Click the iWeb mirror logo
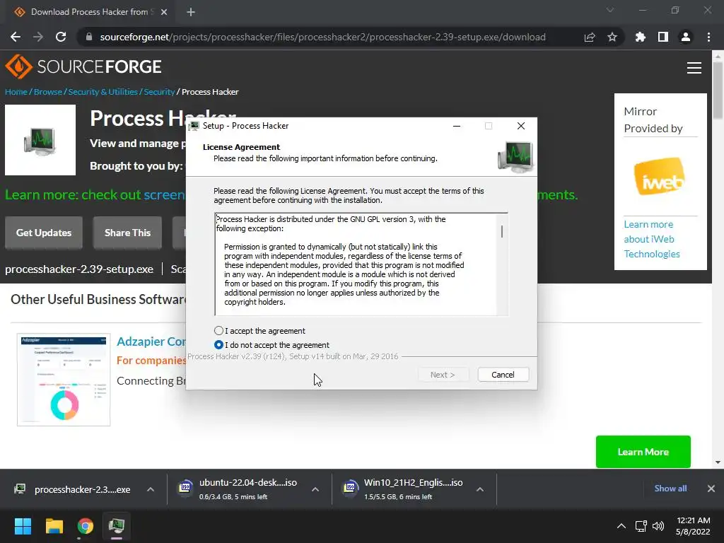The image size is (724, 543). [x=660, y=176]
